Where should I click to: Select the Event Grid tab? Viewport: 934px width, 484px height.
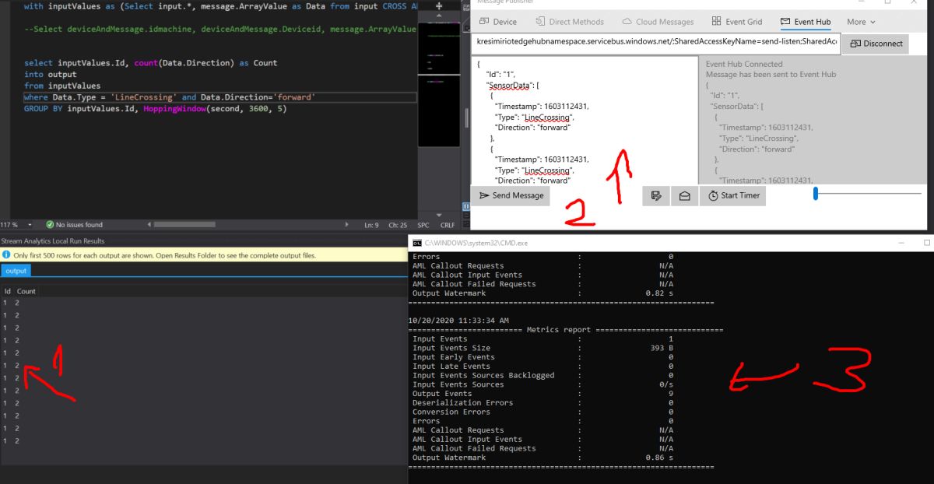736,22
